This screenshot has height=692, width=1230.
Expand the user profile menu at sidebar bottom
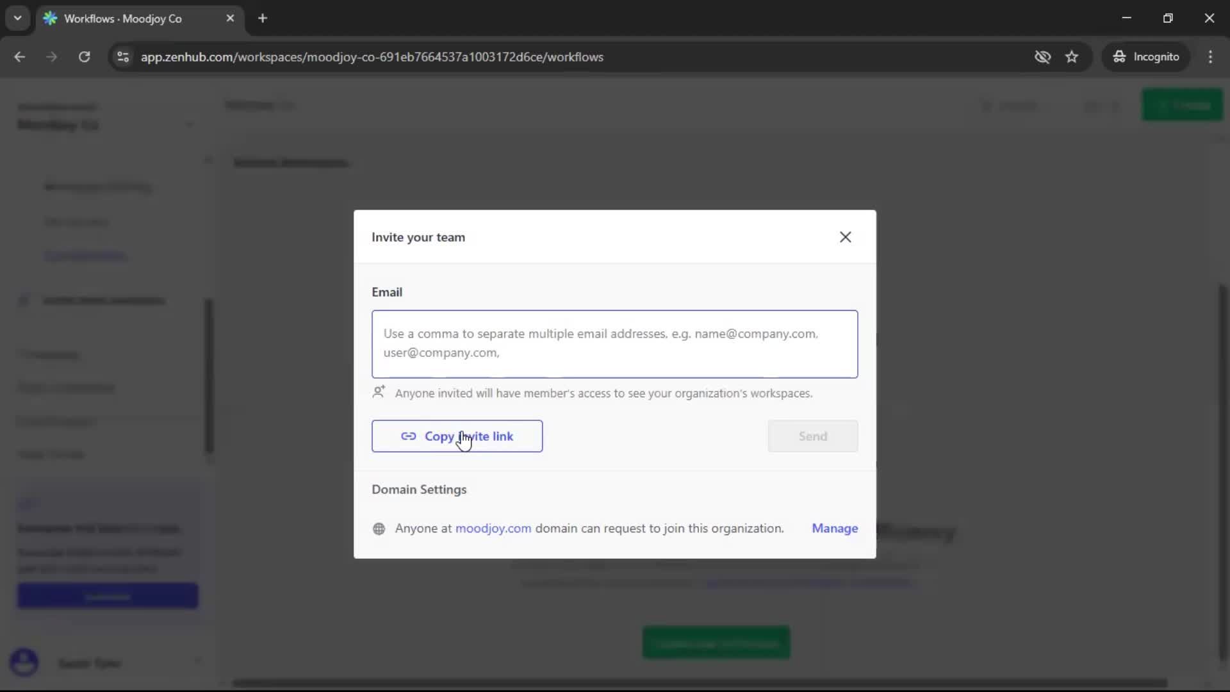tap(199, 661)
